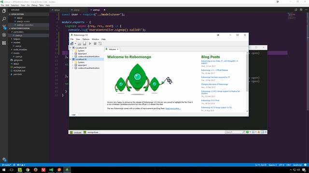Expand System folder under first Localhost

(73, 51)
